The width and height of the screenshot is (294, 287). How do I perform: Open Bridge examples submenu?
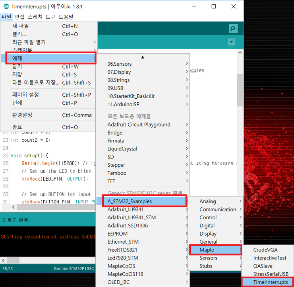(143, 133)
